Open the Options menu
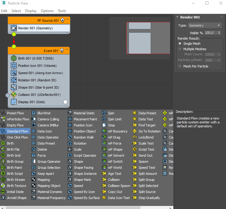Screen dimensions: 226x209 tap(47, 11)
